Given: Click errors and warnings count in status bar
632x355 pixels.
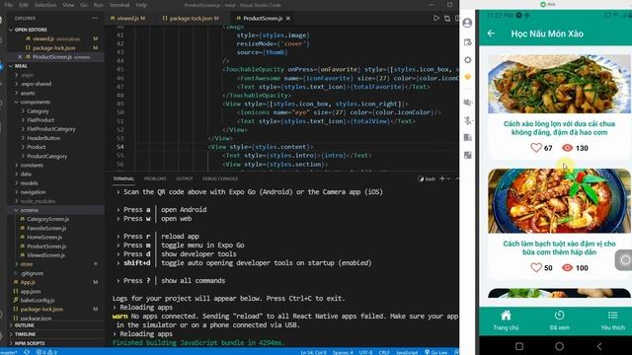Looking at the screenshot, I should 46,352.
